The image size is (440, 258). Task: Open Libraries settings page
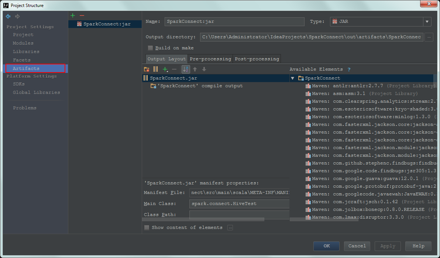(x=26, y=52)
